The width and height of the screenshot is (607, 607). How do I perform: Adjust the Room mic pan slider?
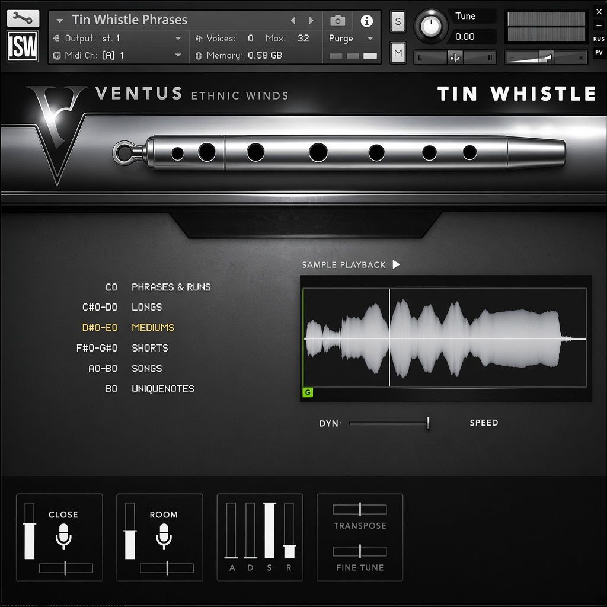[167, 568]
